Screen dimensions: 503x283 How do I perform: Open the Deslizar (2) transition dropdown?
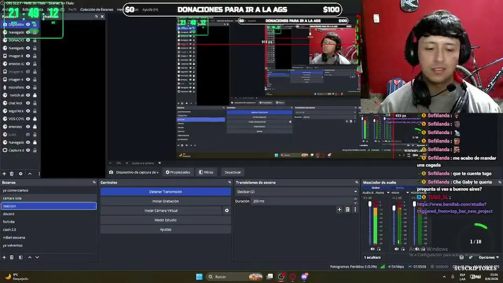click(297, 192)
